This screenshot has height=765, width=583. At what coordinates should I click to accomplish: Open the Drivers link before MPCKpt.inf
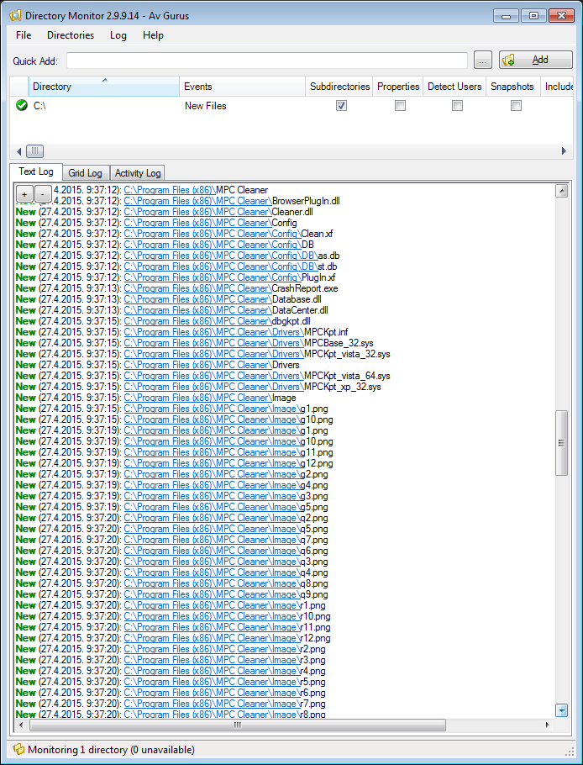[213, 332]
